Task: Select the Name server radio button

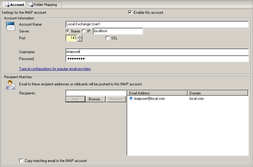Action: (68, 31)
